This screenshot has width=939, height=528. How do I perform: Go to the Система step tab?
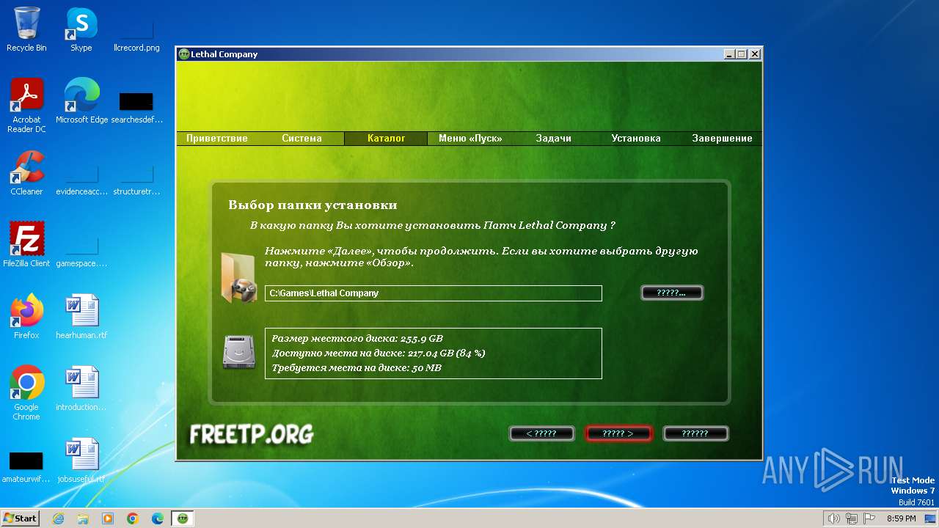click(302, 139)
